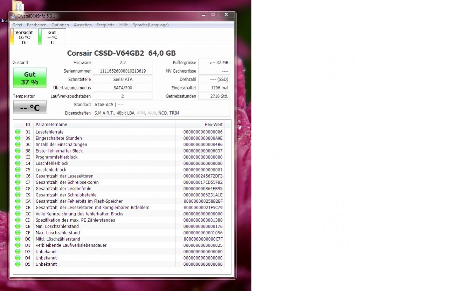Click status icon for Lesefehlerblock row
Screen dimensions: 469x291
[x=18, y=170]
